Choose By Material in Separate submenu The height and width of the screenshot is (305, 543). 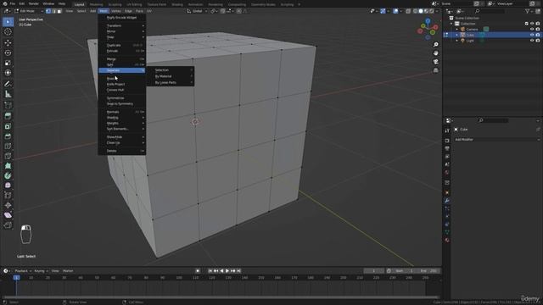[x=171, y=76]
